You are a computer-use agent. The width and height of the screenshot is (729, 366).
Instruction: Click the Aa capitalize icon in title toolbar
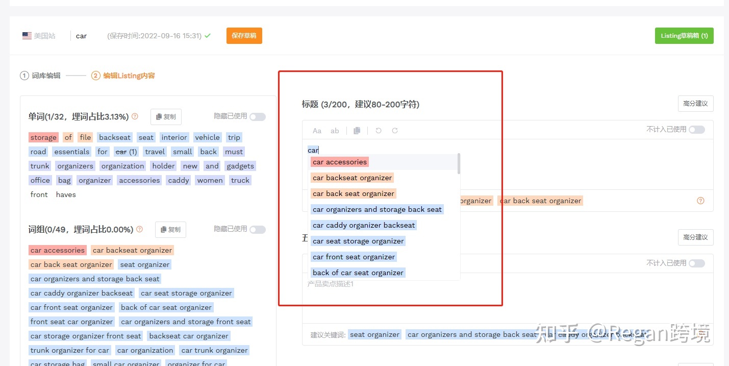tap(317, 131)
